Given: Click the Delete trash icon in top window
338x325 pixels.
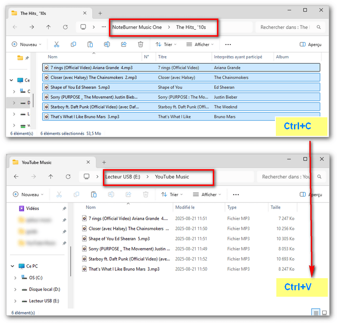Looking at the screenshot, I should pyautogui.click(x=140, y=45).
